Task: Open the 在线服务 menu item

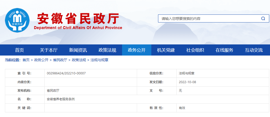Action: (224, 50)
